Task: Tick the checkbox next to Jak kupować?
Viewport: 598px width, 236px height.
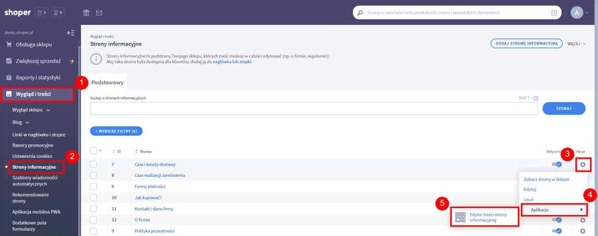Action: click(93, 198)
